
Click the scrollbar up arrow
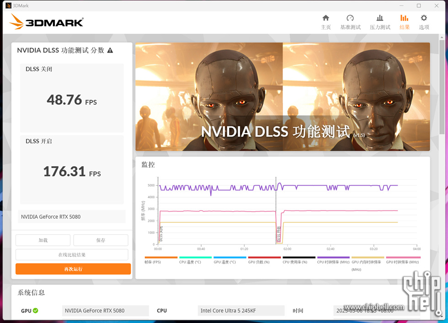point(442,37)
